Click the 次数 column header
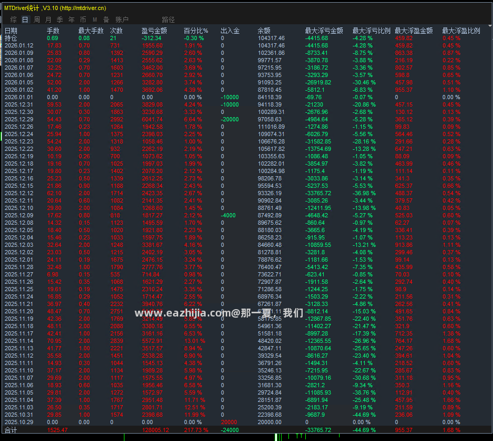The image size is (493, 441). (117, 31)
